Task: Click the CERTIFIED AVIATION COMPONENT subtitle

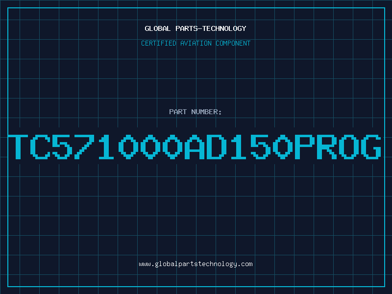Action: click(196, 43)
